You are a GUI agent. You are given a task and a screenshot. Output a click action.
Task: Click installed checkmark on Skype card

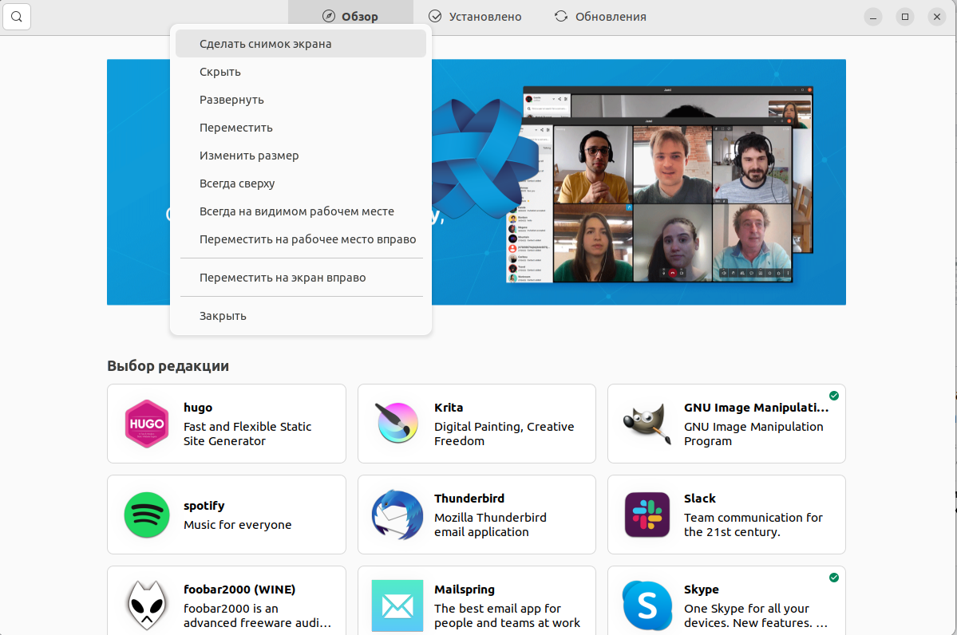pos(834,578)
